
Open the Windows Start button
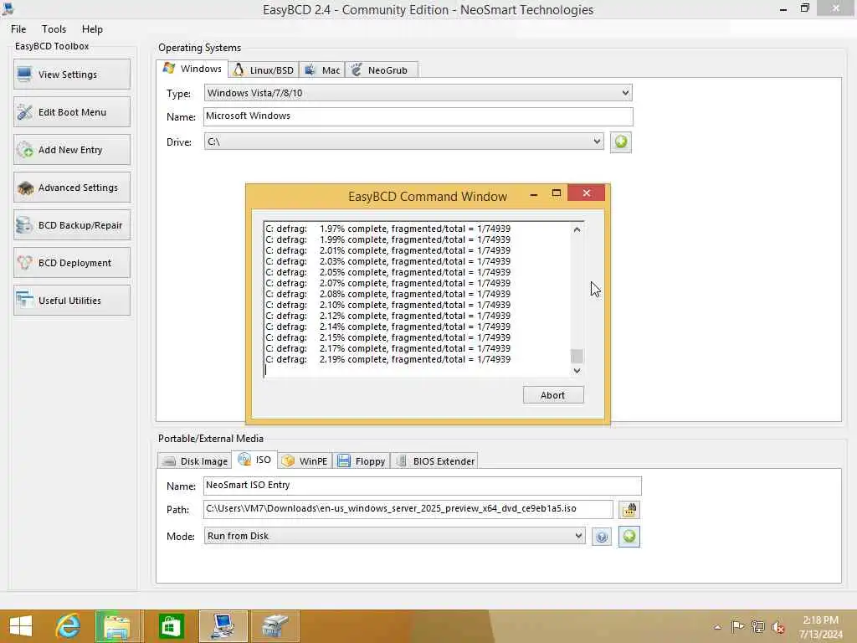tap(21, 626)
